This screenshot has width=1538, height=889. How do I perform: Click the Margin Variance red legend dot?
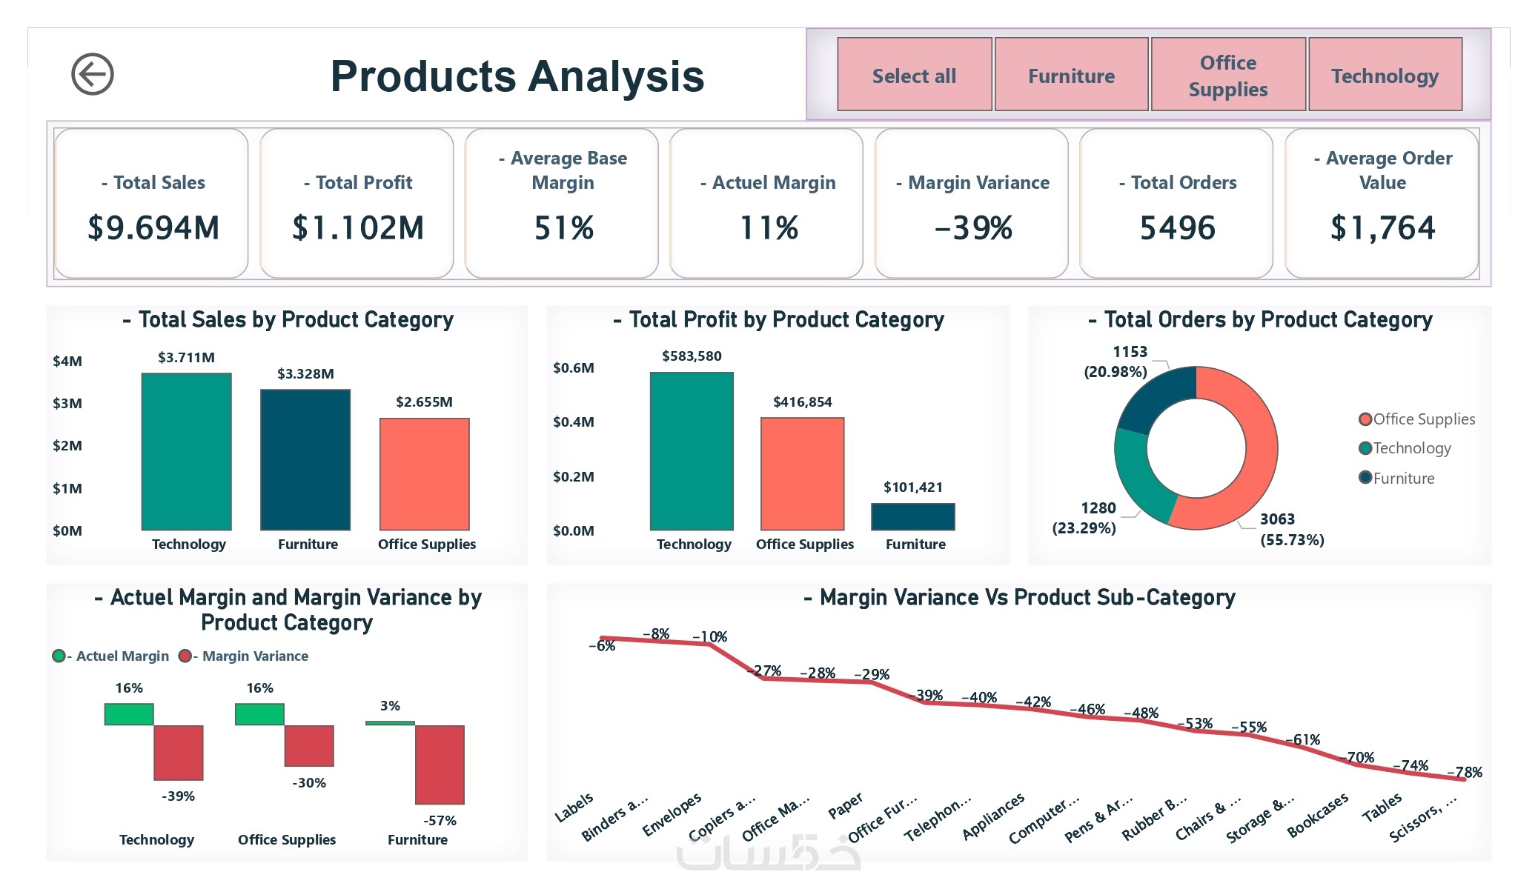(185, 656)
